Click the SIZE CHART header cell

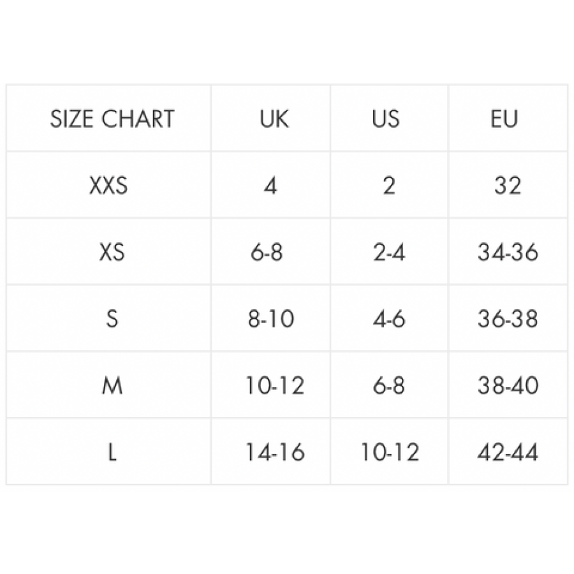pos(112,119)
